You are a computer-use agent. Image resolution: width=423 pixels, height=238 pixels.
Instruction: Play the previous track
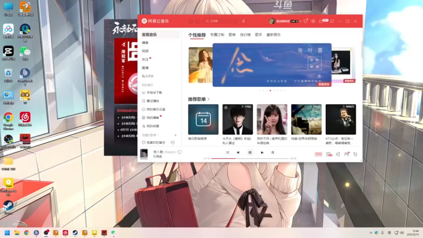tap(238, 152)
